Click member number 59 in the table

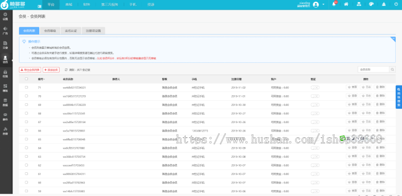(x=39, y=191)
